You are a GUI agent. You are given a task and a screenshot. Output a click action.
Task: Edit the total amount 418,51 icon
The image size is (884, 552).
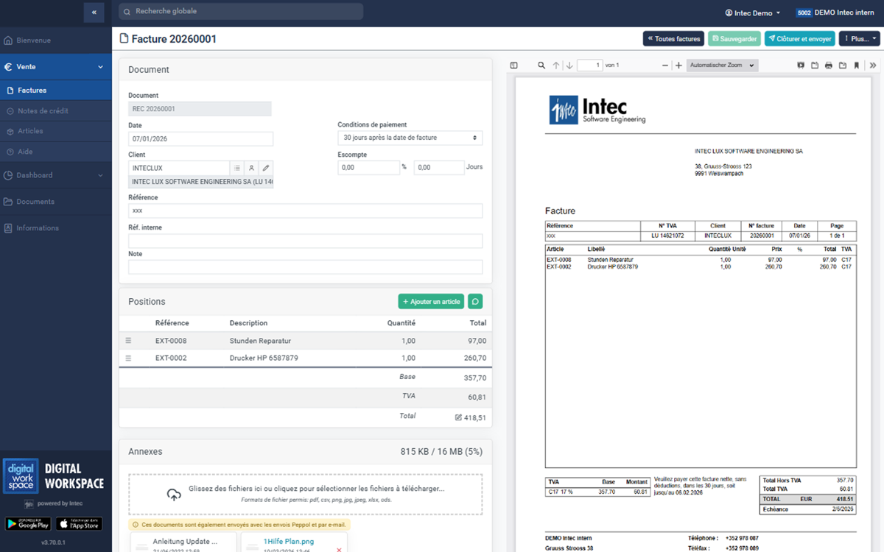coord(458,417)
